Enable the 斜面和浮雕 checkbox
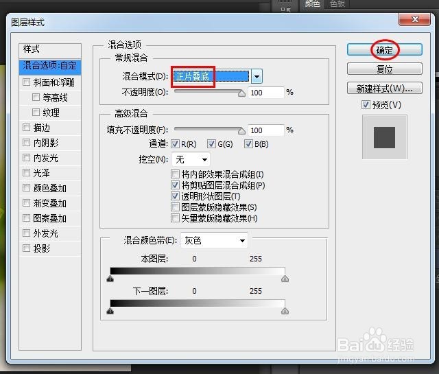 point(26,82)
